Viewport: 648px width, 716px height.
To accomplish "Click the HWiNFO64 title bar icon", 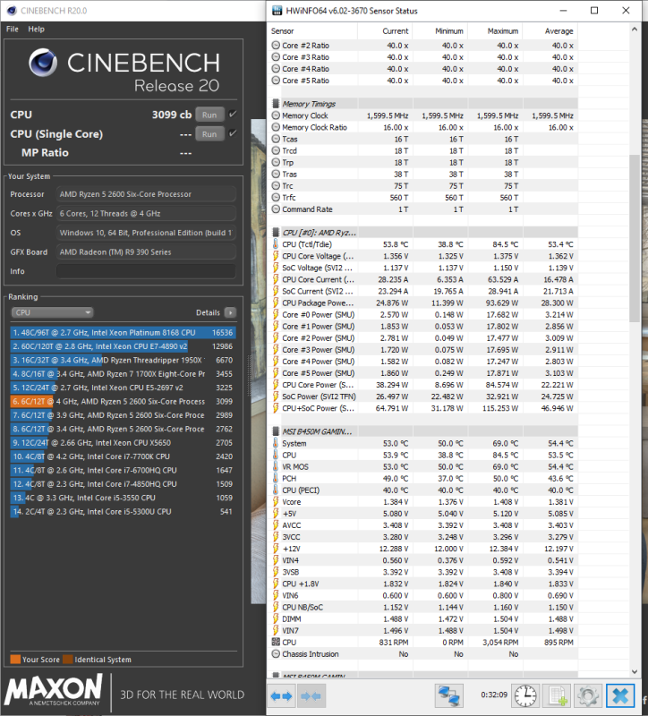I will (x=277, y=11).
